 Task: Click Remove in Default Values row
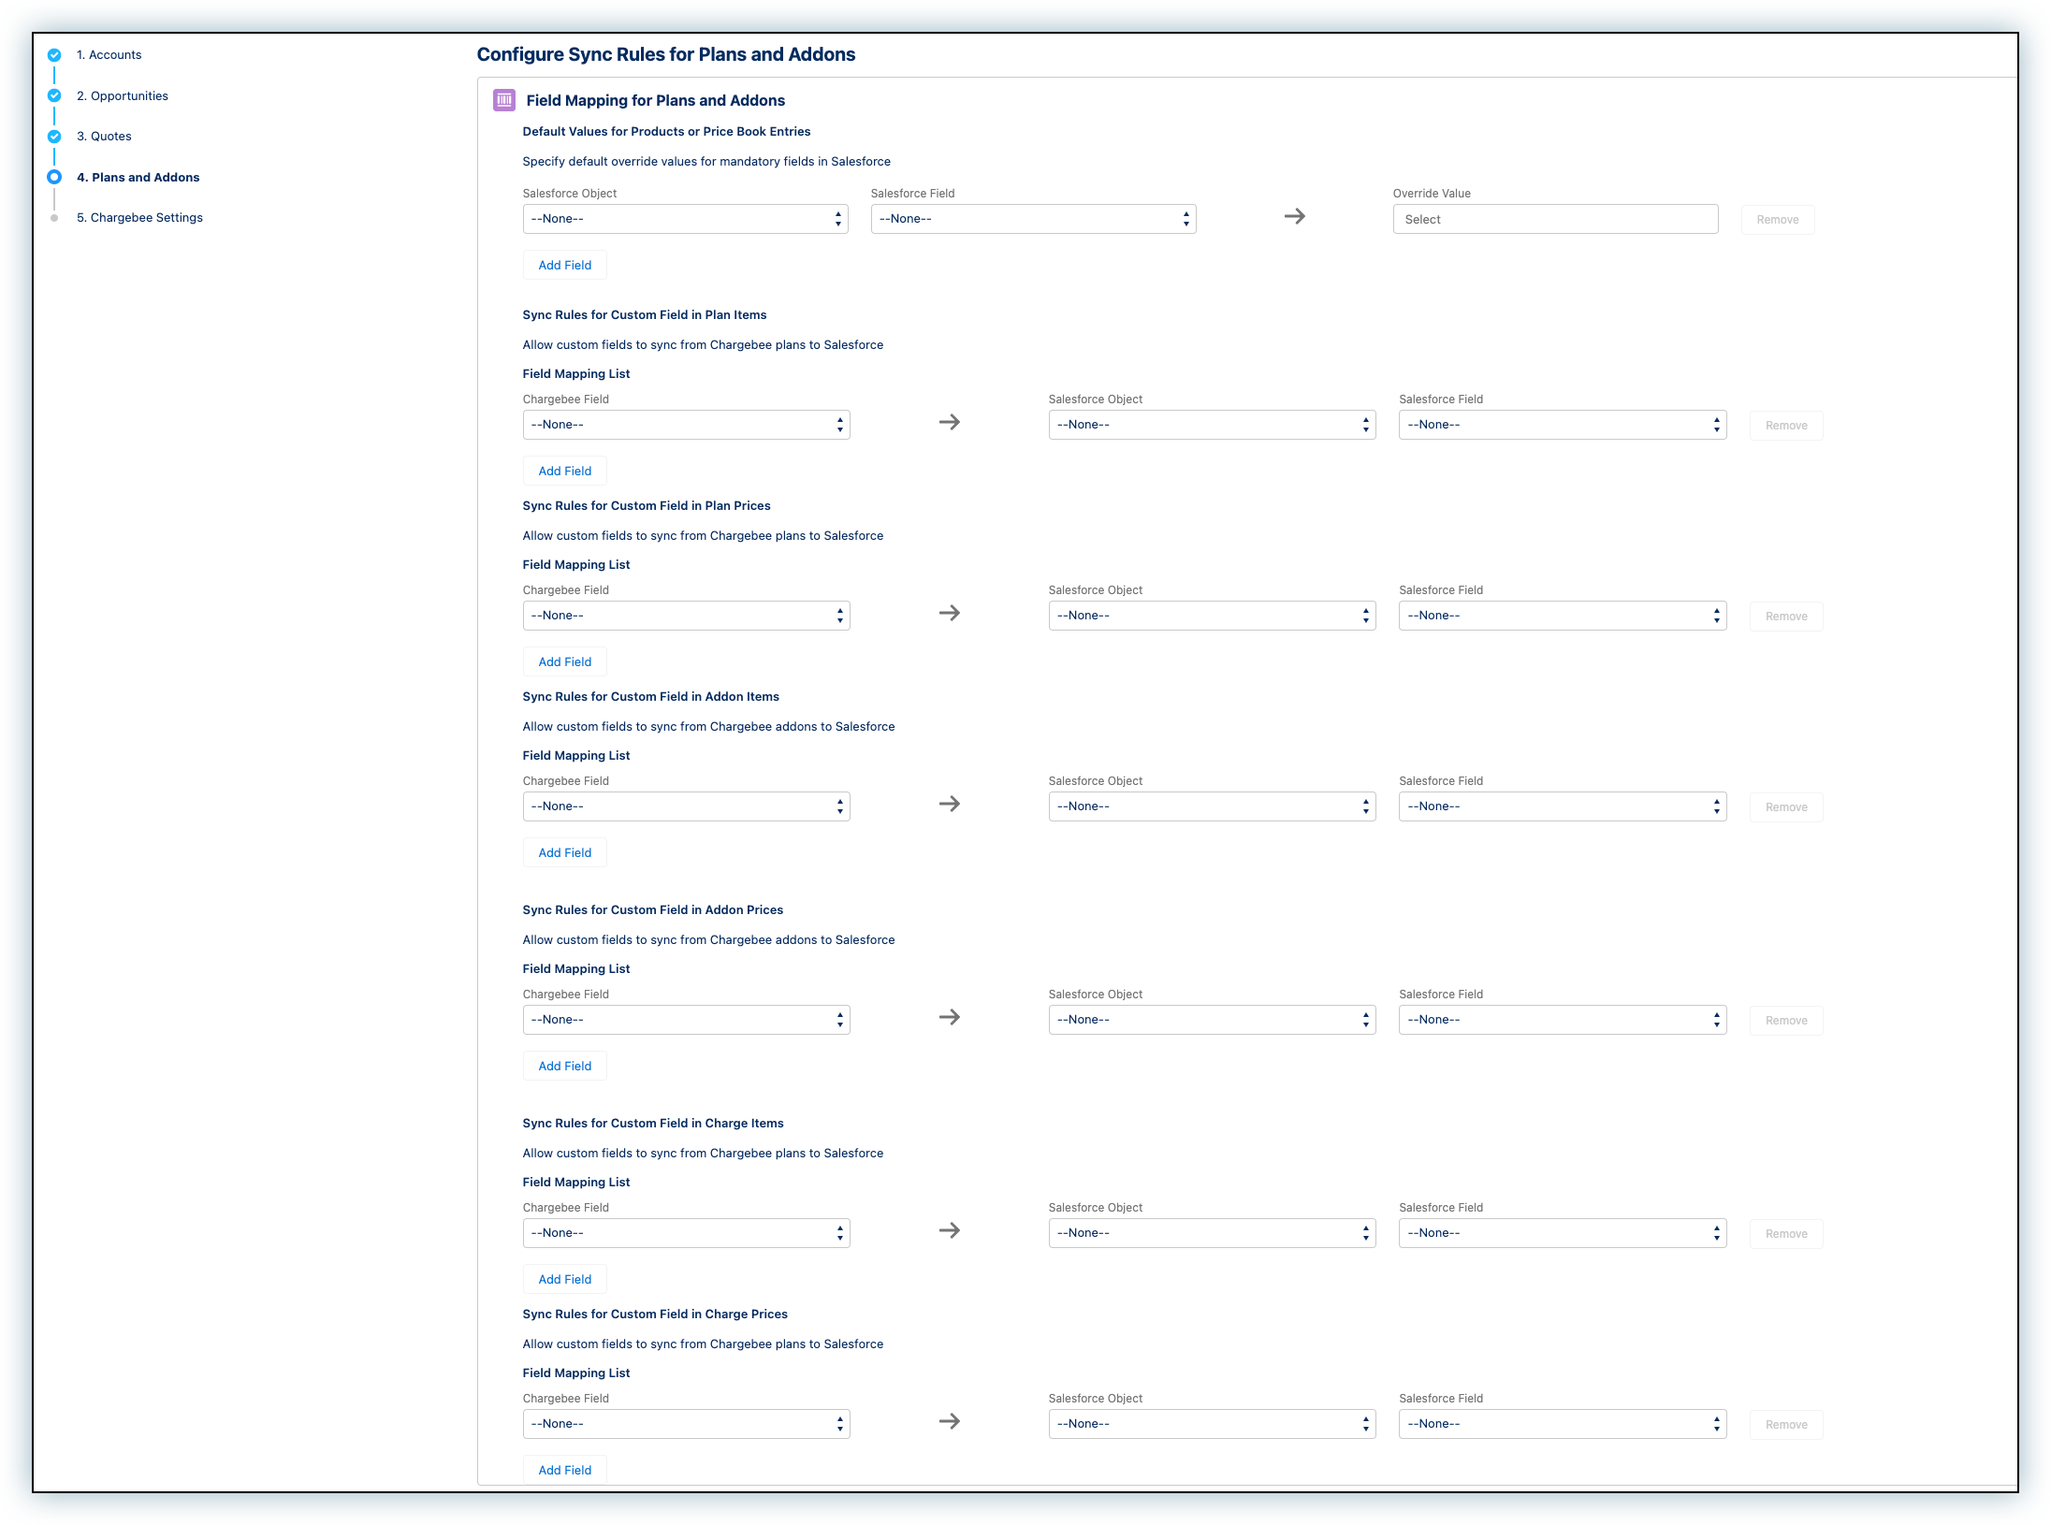click(x=1778, y=220)
